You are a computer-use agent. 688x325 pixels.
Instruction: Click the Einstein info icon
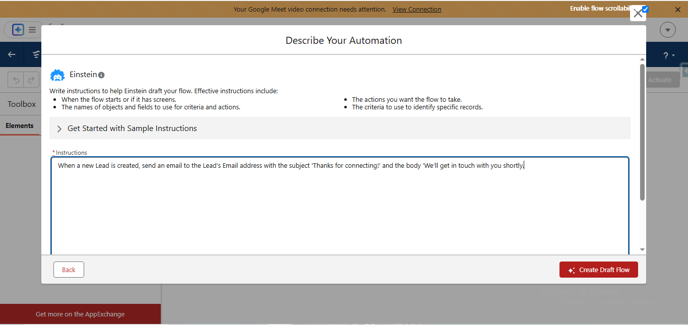(101, 75)
